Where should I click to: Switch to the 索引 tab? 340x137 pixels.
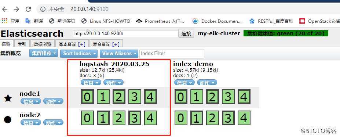click(x=22, y=44)
